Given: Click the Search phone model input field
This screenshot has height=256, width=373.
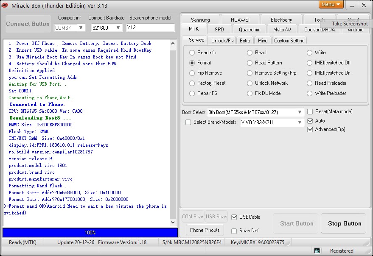Looking at the screenshot, I should point(151,28).
